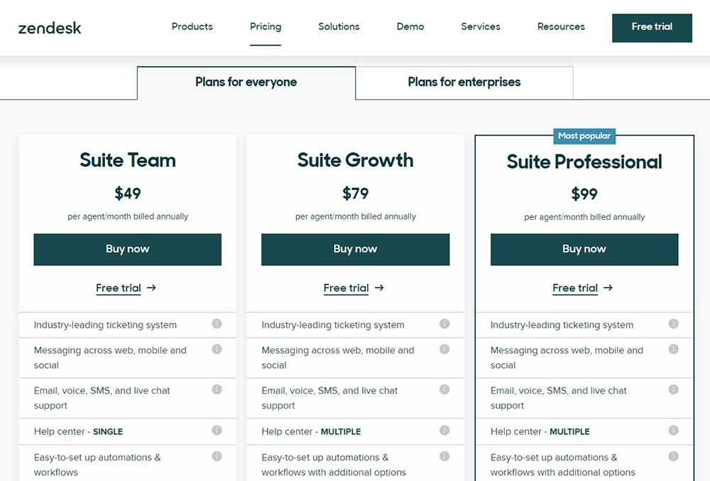
Task: Show info for Suite Professional automations and workflows
Action: (673, 457)
